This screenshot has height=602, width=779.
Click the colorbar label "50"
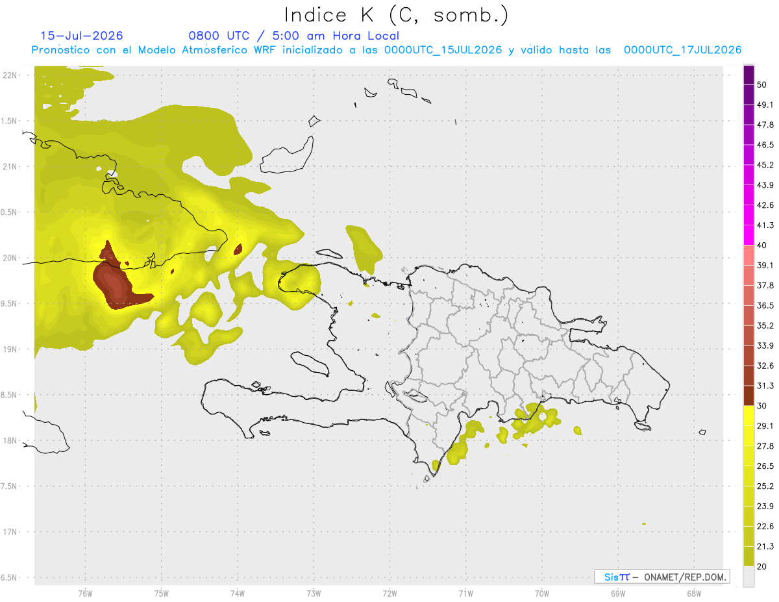pos(763,85)
